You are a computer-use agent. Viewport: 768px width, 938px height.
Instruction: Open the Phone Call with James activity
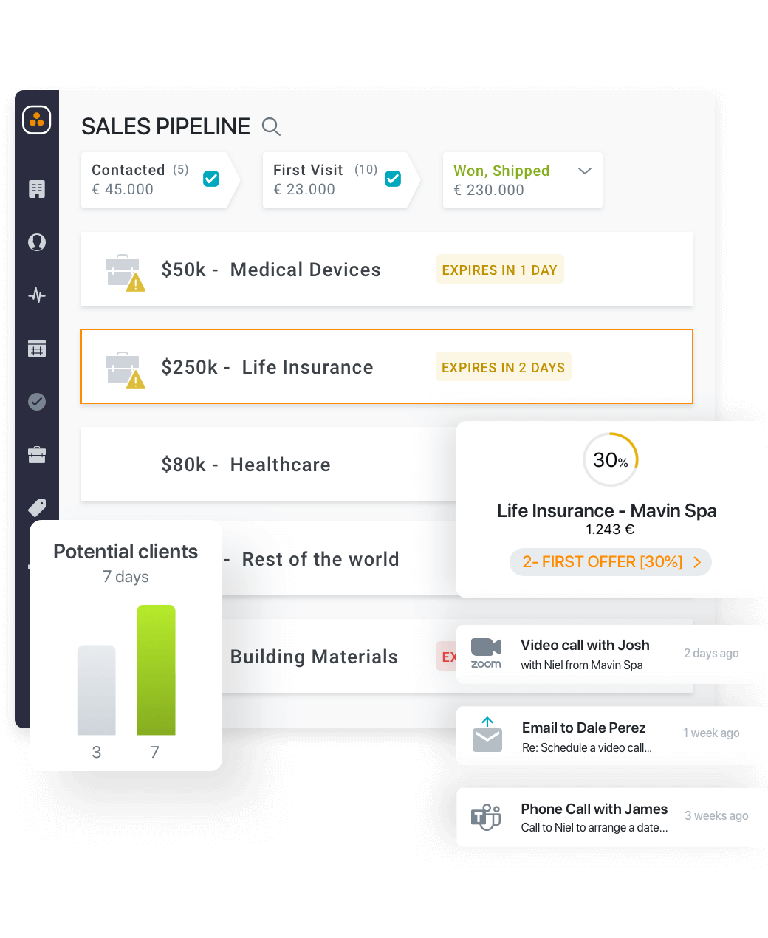pyautogui.click(x=611, y=817)
